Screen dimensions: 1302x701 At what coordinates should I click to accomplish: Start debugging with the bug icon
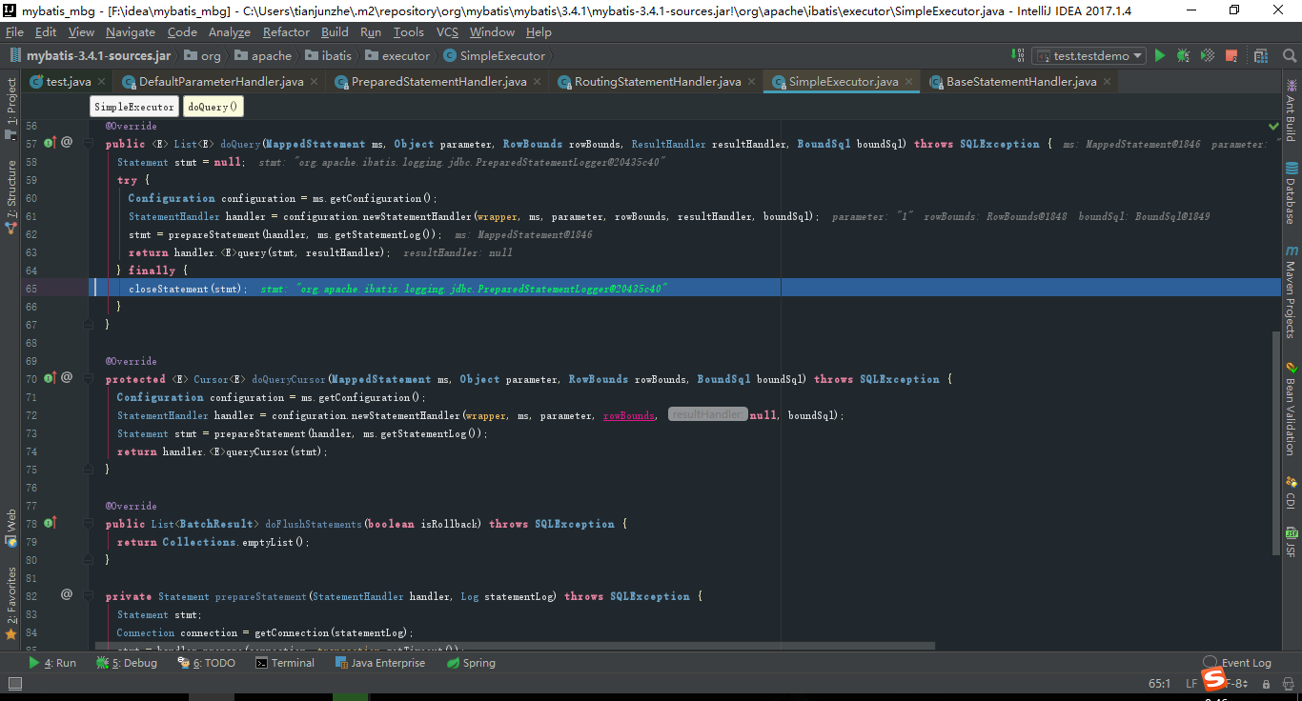coord(1181,55)
